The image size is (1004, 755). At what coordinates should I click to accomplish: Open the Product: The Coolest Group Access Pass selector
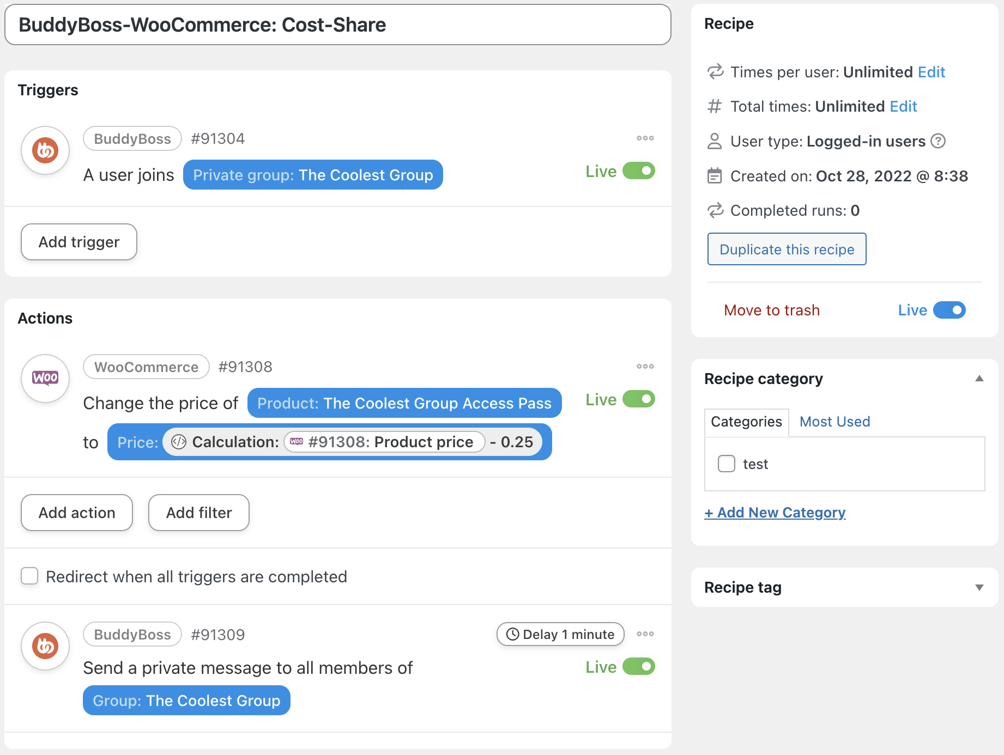404,403
